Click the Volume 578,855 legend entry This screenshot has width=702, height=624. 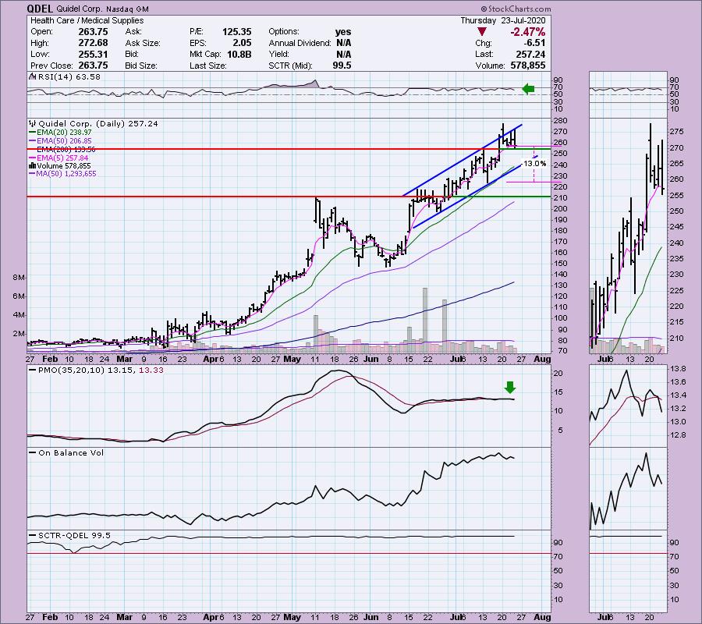point(64,165)
